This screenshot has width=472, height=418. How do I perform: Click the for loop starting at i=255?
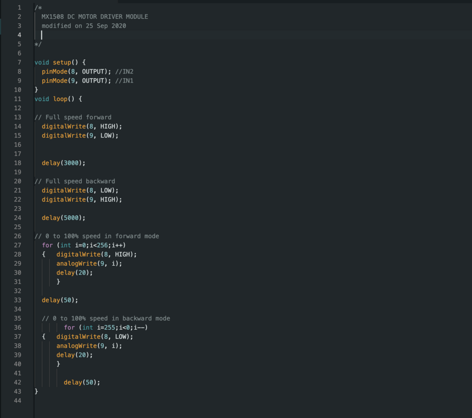pyautogui.click(x=106, y=328)
